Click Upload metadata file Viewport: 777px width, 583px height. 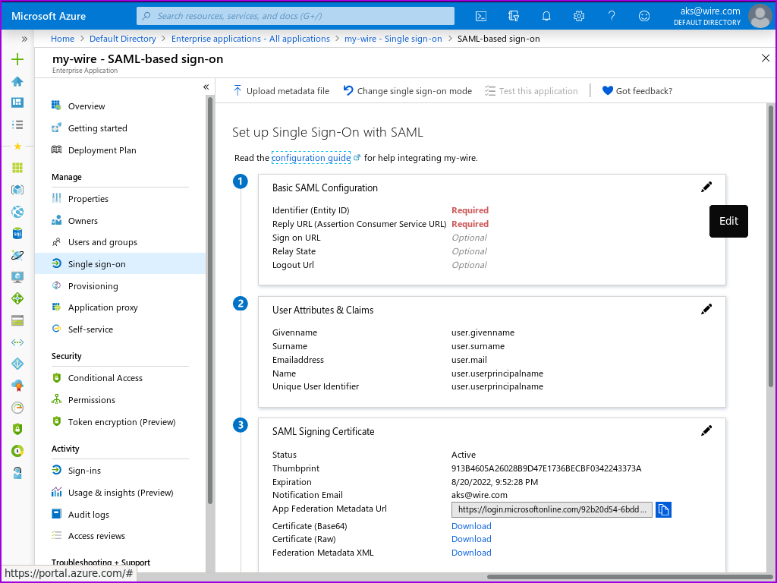[x=281, y=91]
